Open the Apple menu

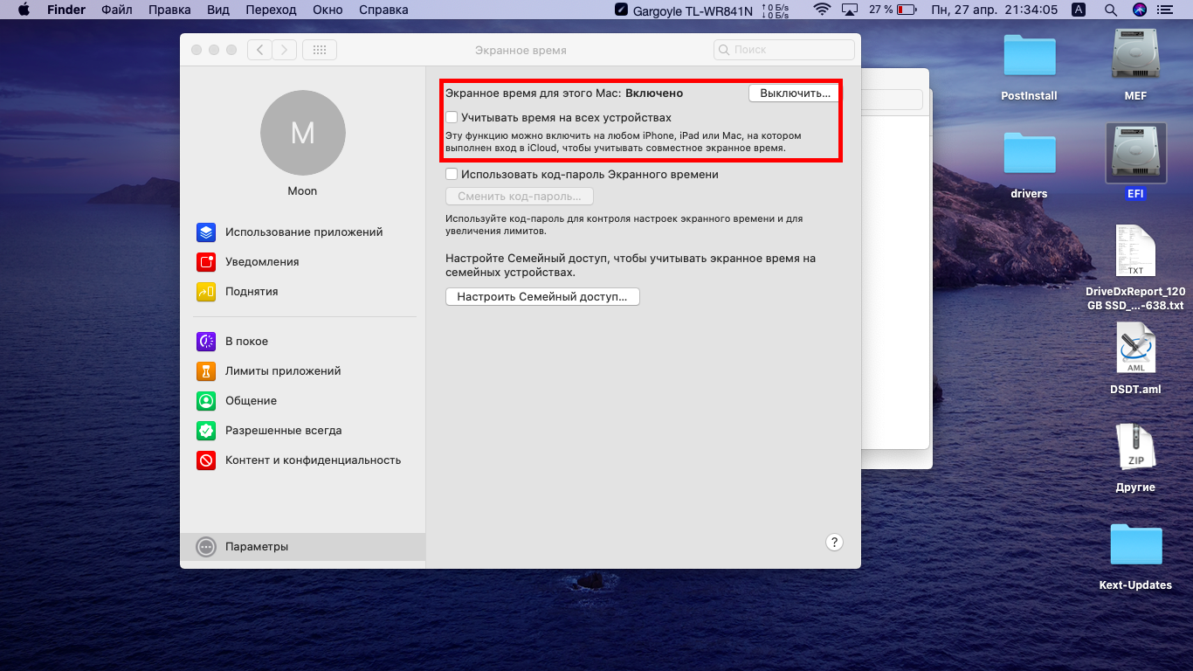(x=24, y=10)
